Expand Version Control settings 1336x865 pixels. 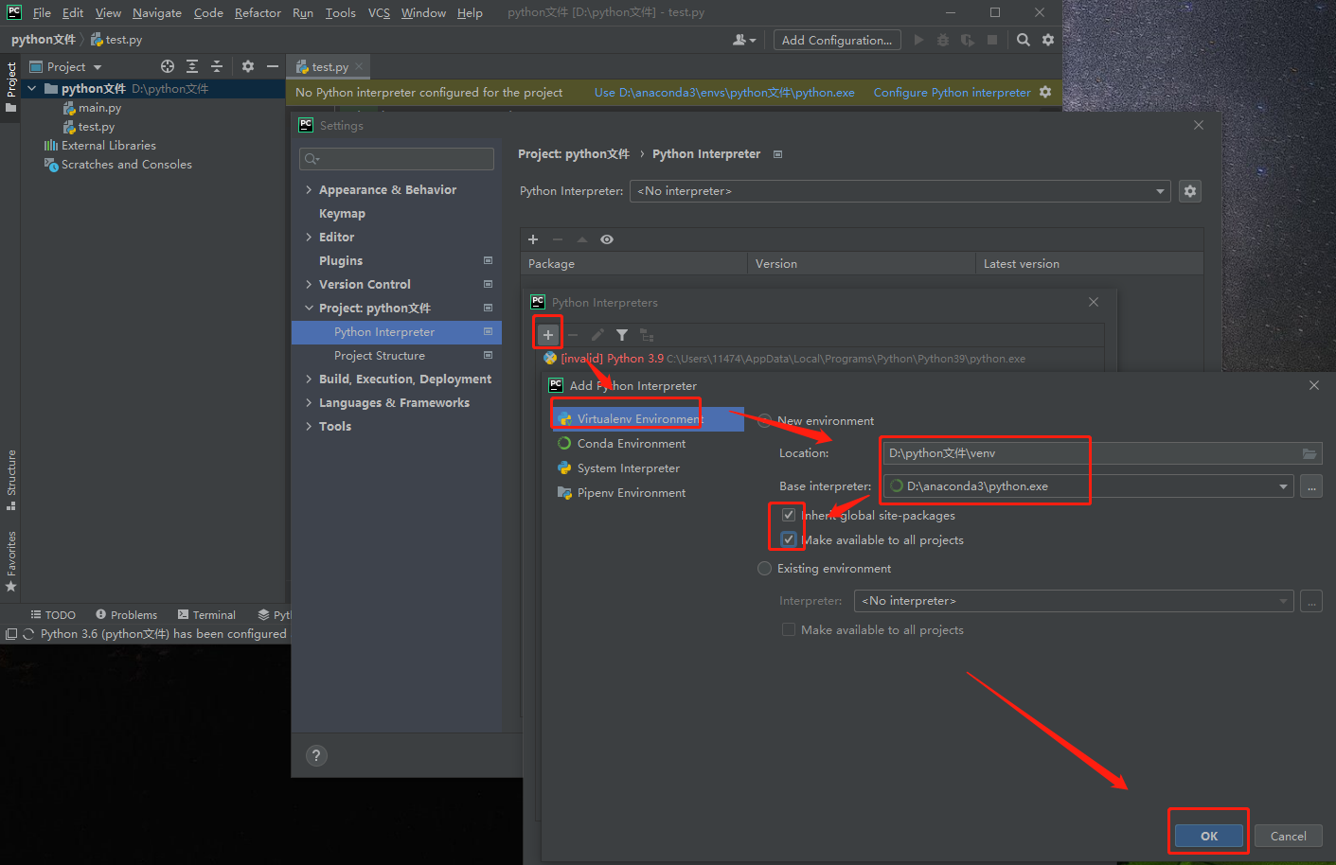pos(309,285)
